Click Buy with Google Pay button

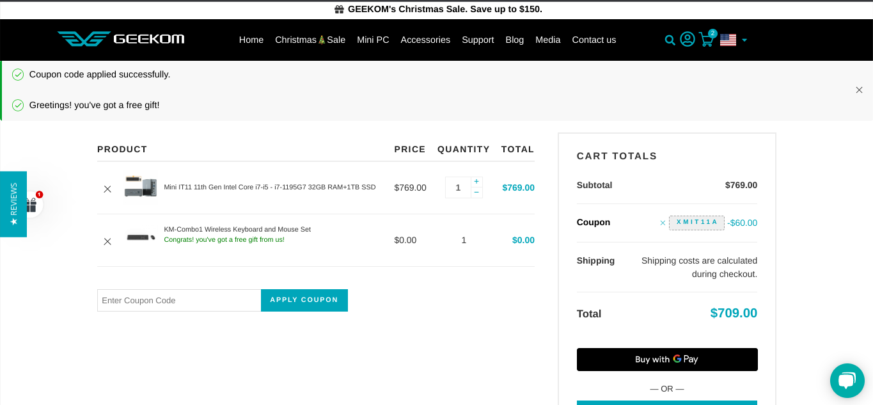click(667, 360)
